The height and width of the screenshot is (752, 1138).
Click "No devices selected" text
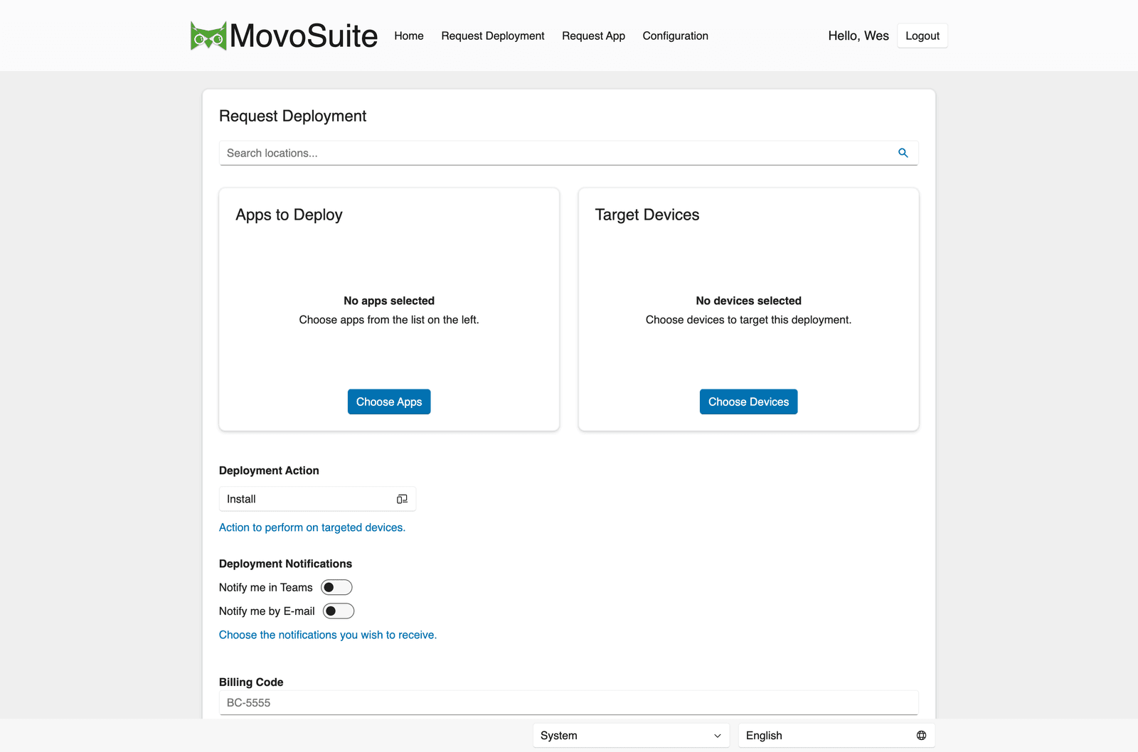pyautogui.click(x=748, y=301)
